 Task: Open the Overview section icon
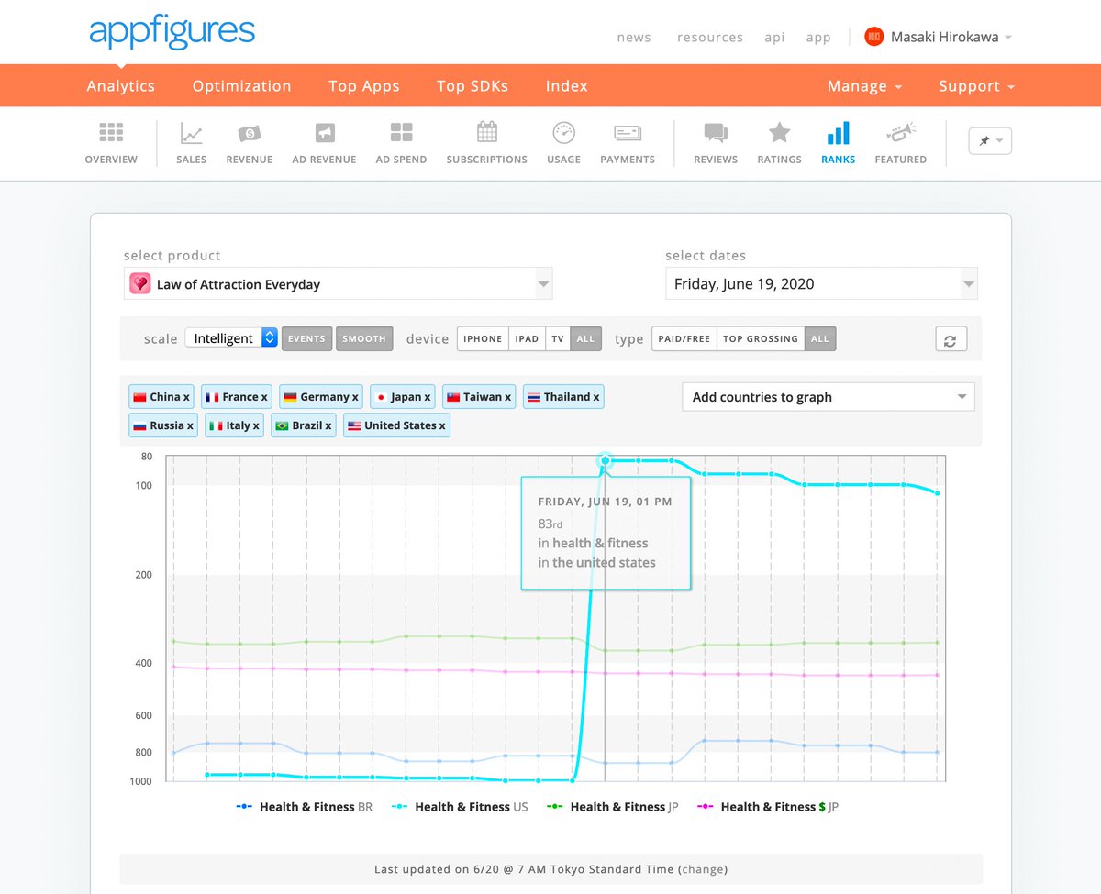click(111, 133)
